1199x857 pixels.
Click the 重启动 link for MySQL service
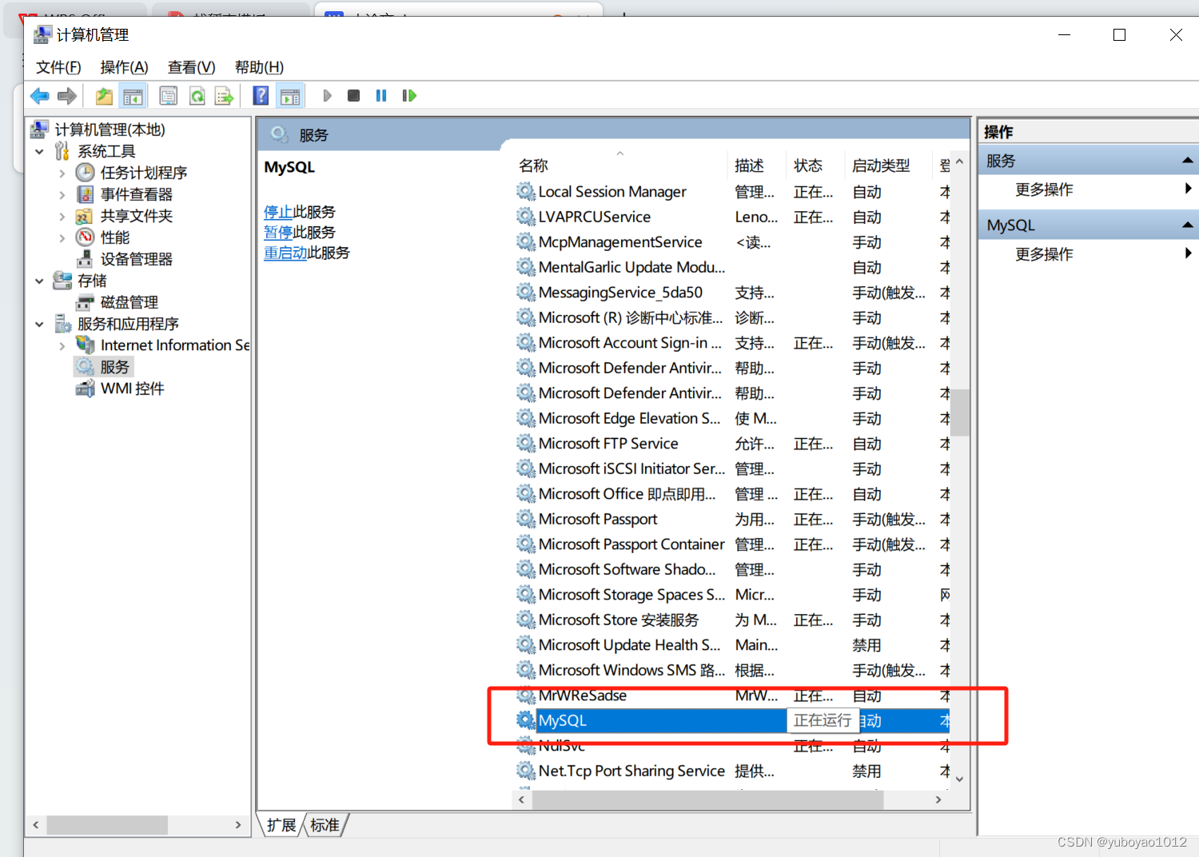[285, 253]
